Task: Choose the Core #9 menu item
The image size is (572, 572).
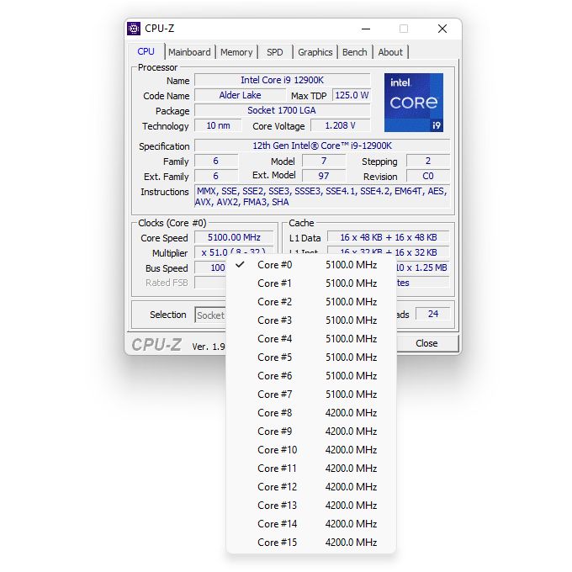Action: 310,432
